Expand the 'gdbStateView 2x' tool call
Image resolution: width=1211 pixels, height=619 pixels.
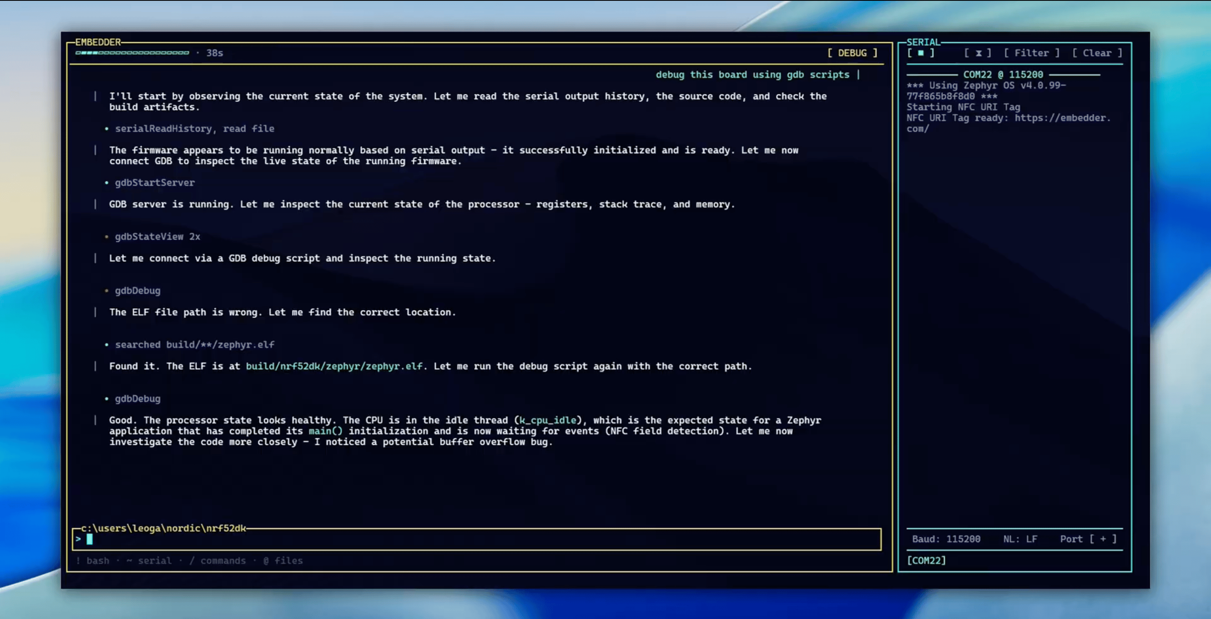[157, 237]
